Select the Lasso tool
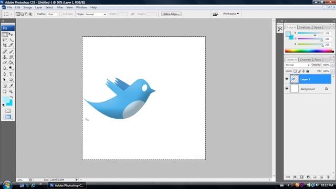Screen dimensions: 336x189 tap(5, 40)
